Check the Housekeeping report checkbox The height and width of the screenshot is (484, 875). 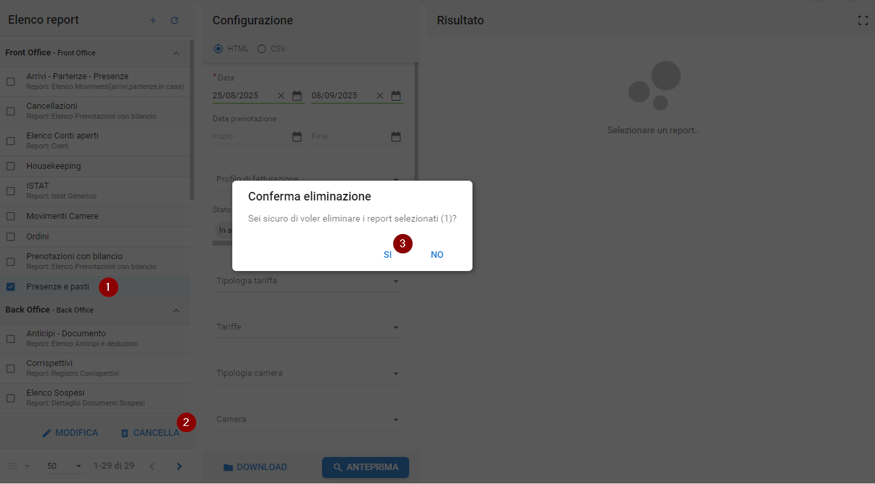tap(11, 166)
